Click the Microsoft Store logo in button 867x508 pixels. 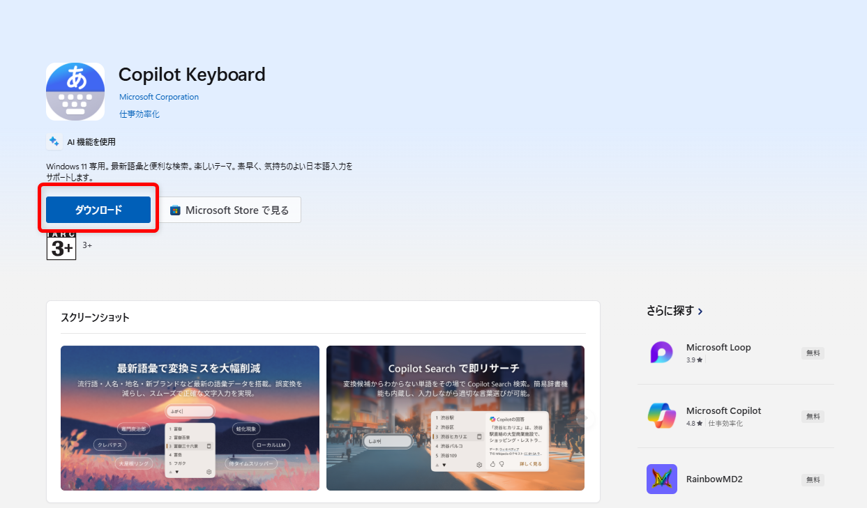point(175,210)
